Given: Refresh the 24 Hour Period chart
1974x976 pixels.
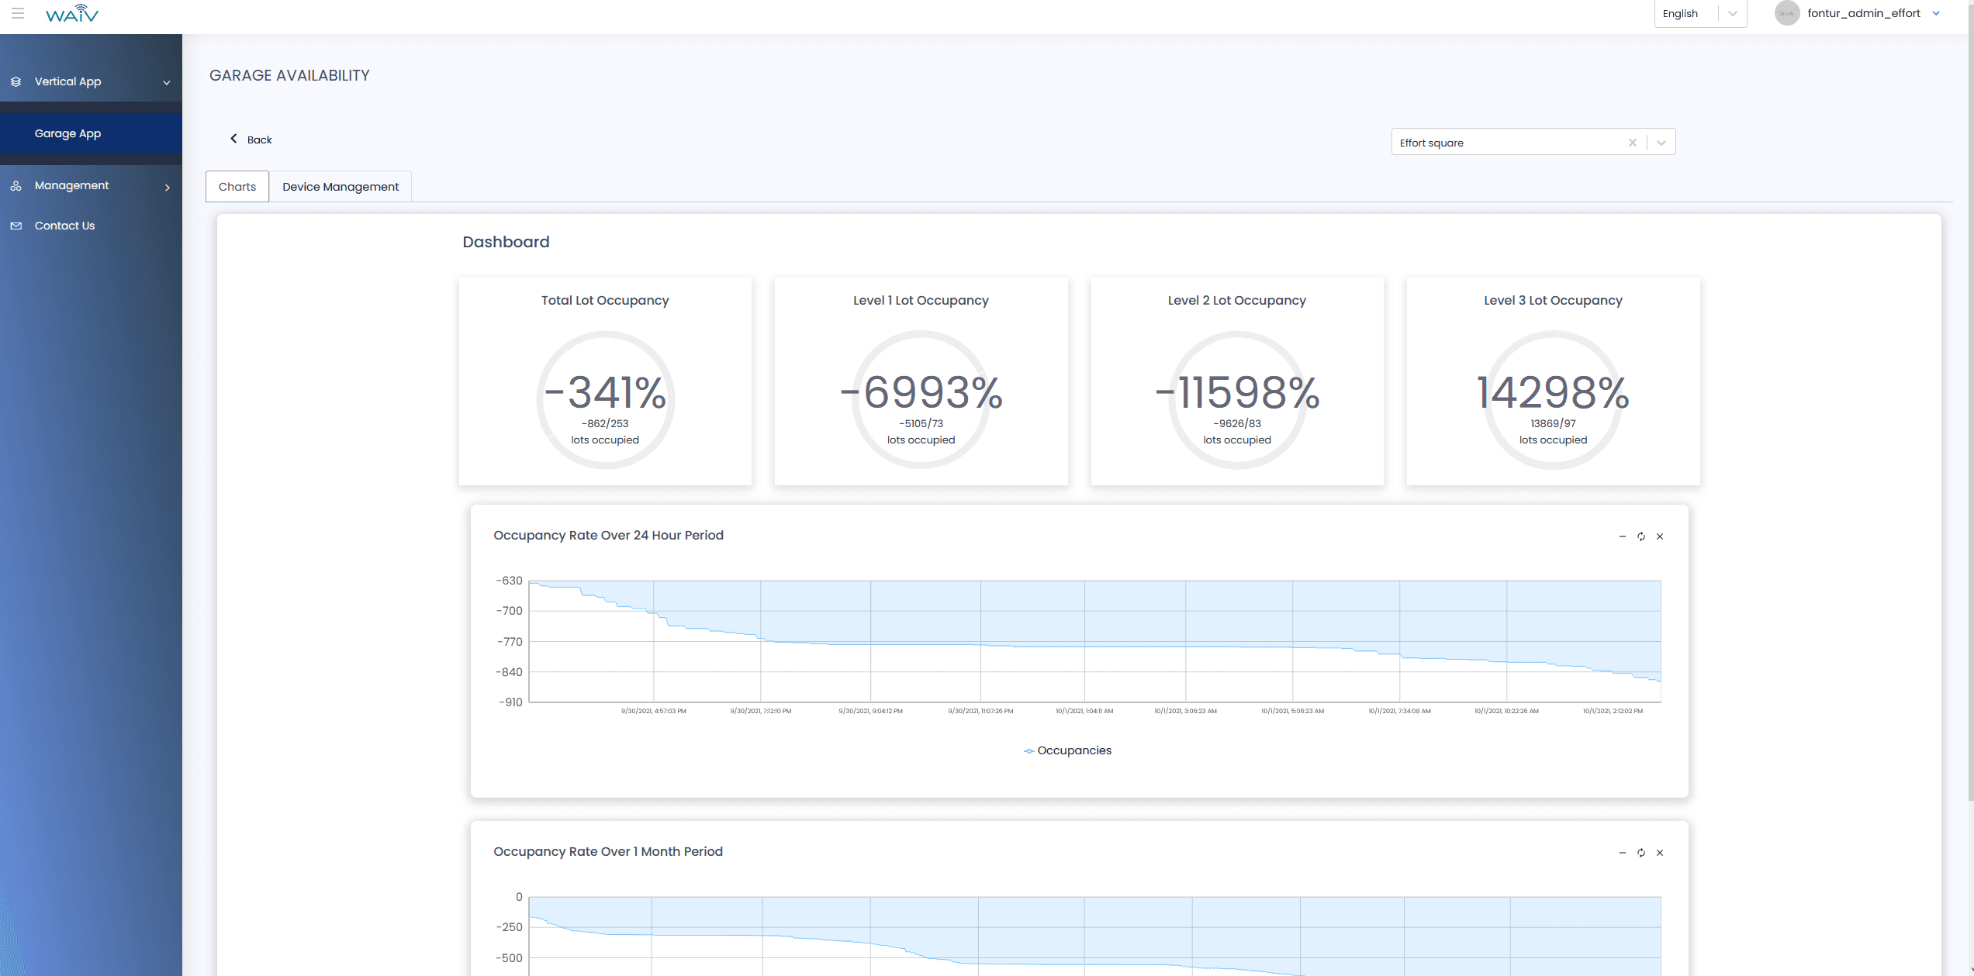Looking at the screenshot, I should (x=1641, y=536).
